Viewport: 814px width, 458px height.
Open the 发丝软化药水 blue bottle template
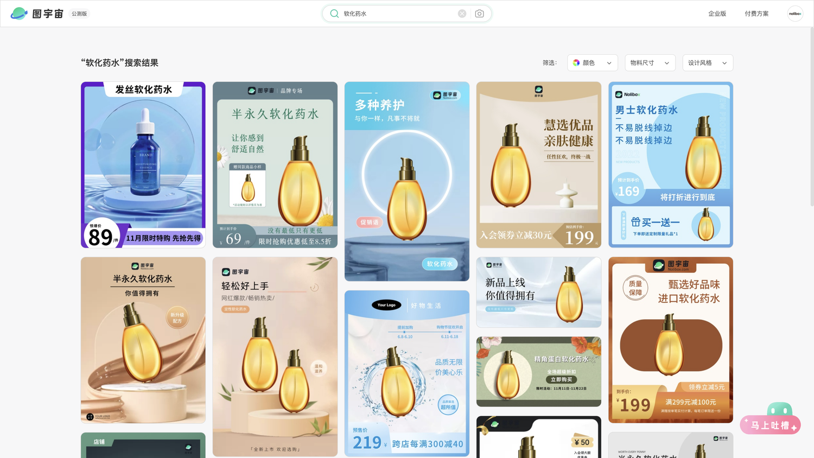pyautogui.click(x=143, y=165)
